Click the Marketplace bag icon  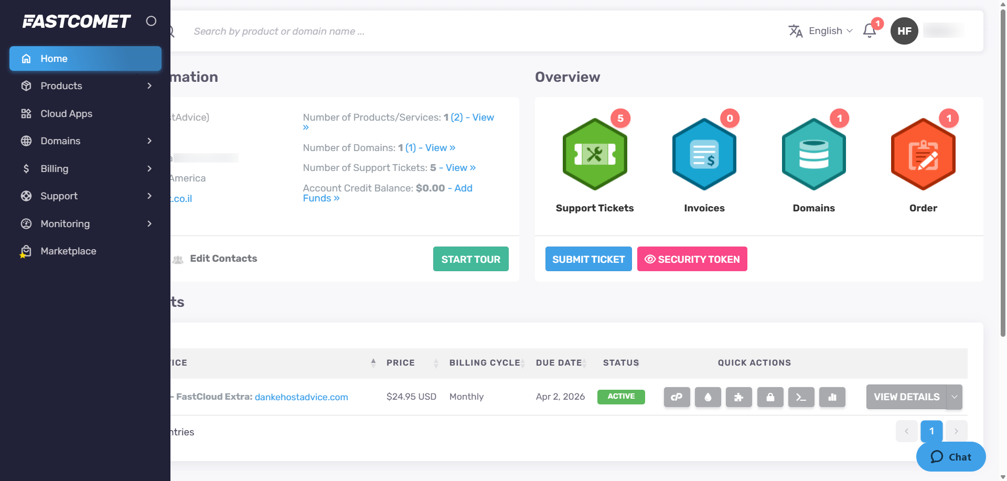(x=26, y=252)
